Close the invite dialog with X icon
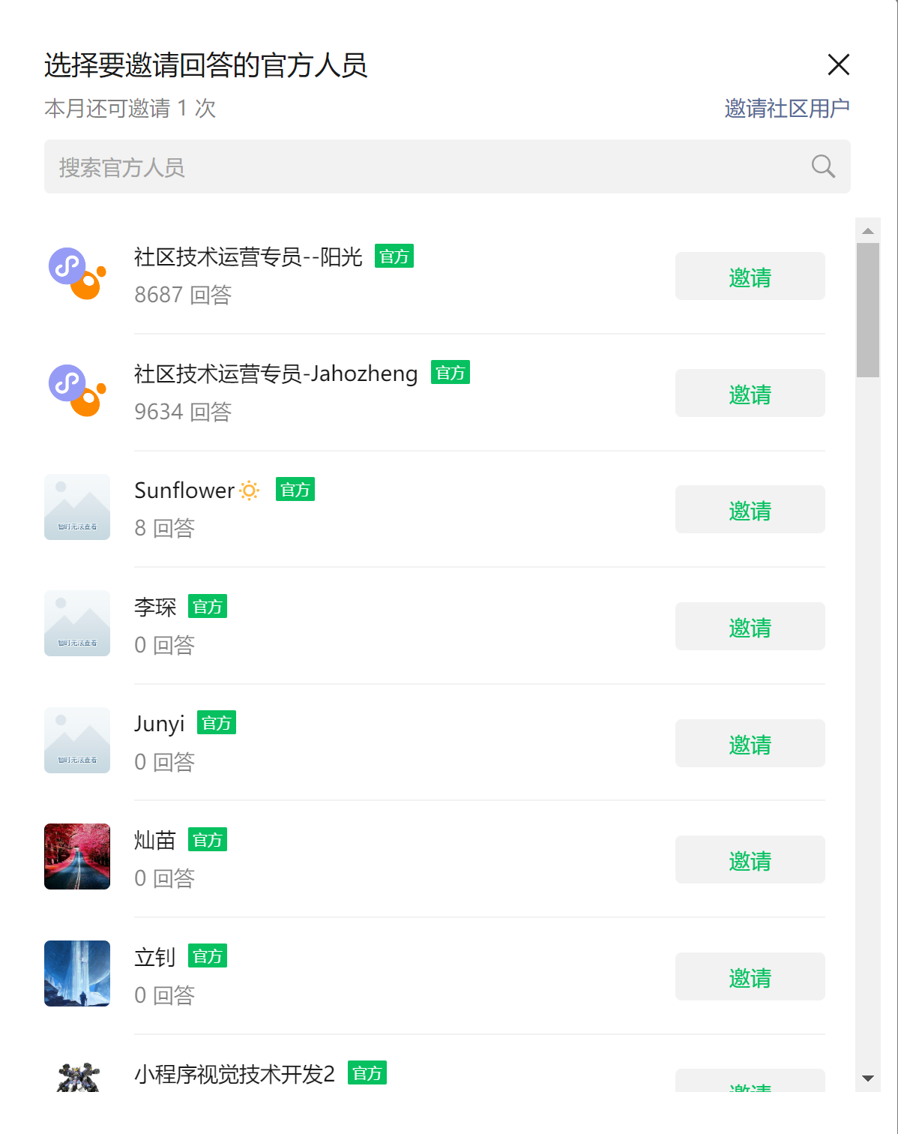The image size is (898, 1134). (838, 64)
